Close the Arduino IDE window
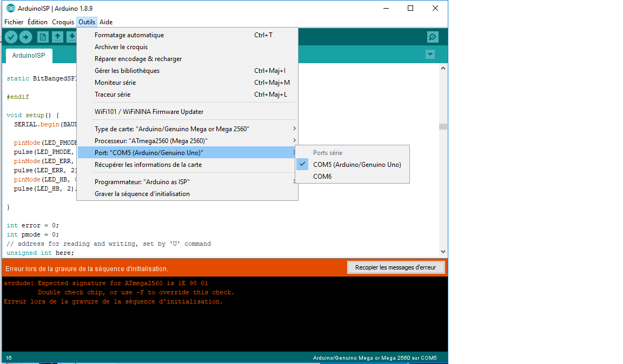 pyautogui.click(x=435, y=8)
